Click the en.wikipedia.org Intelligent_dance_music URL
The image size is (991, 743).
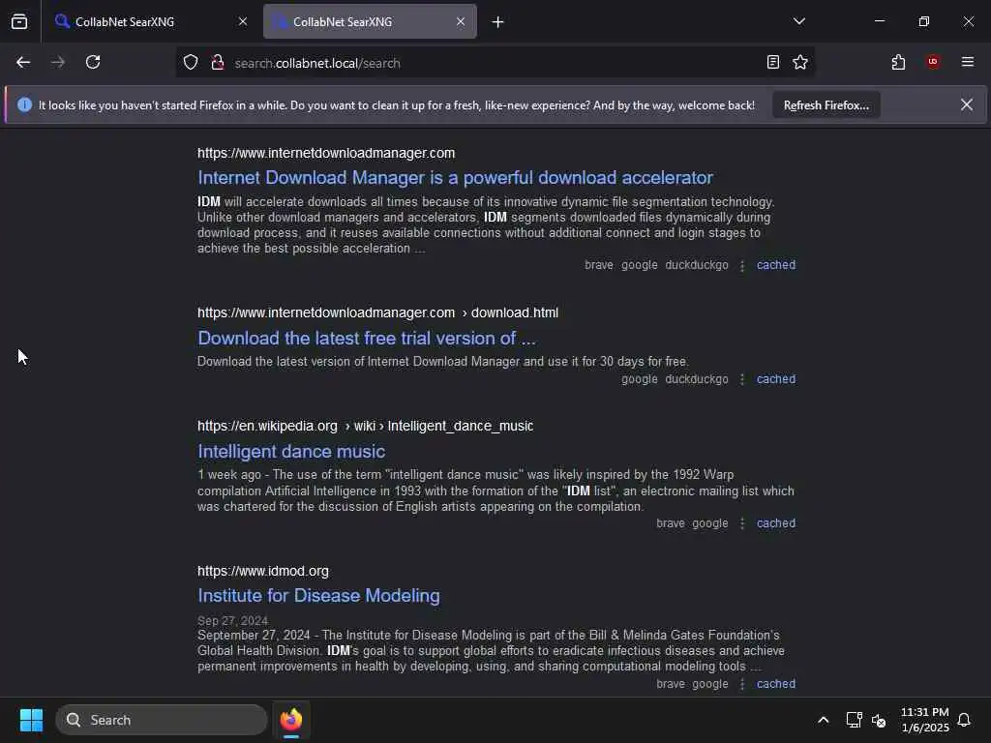365,426
